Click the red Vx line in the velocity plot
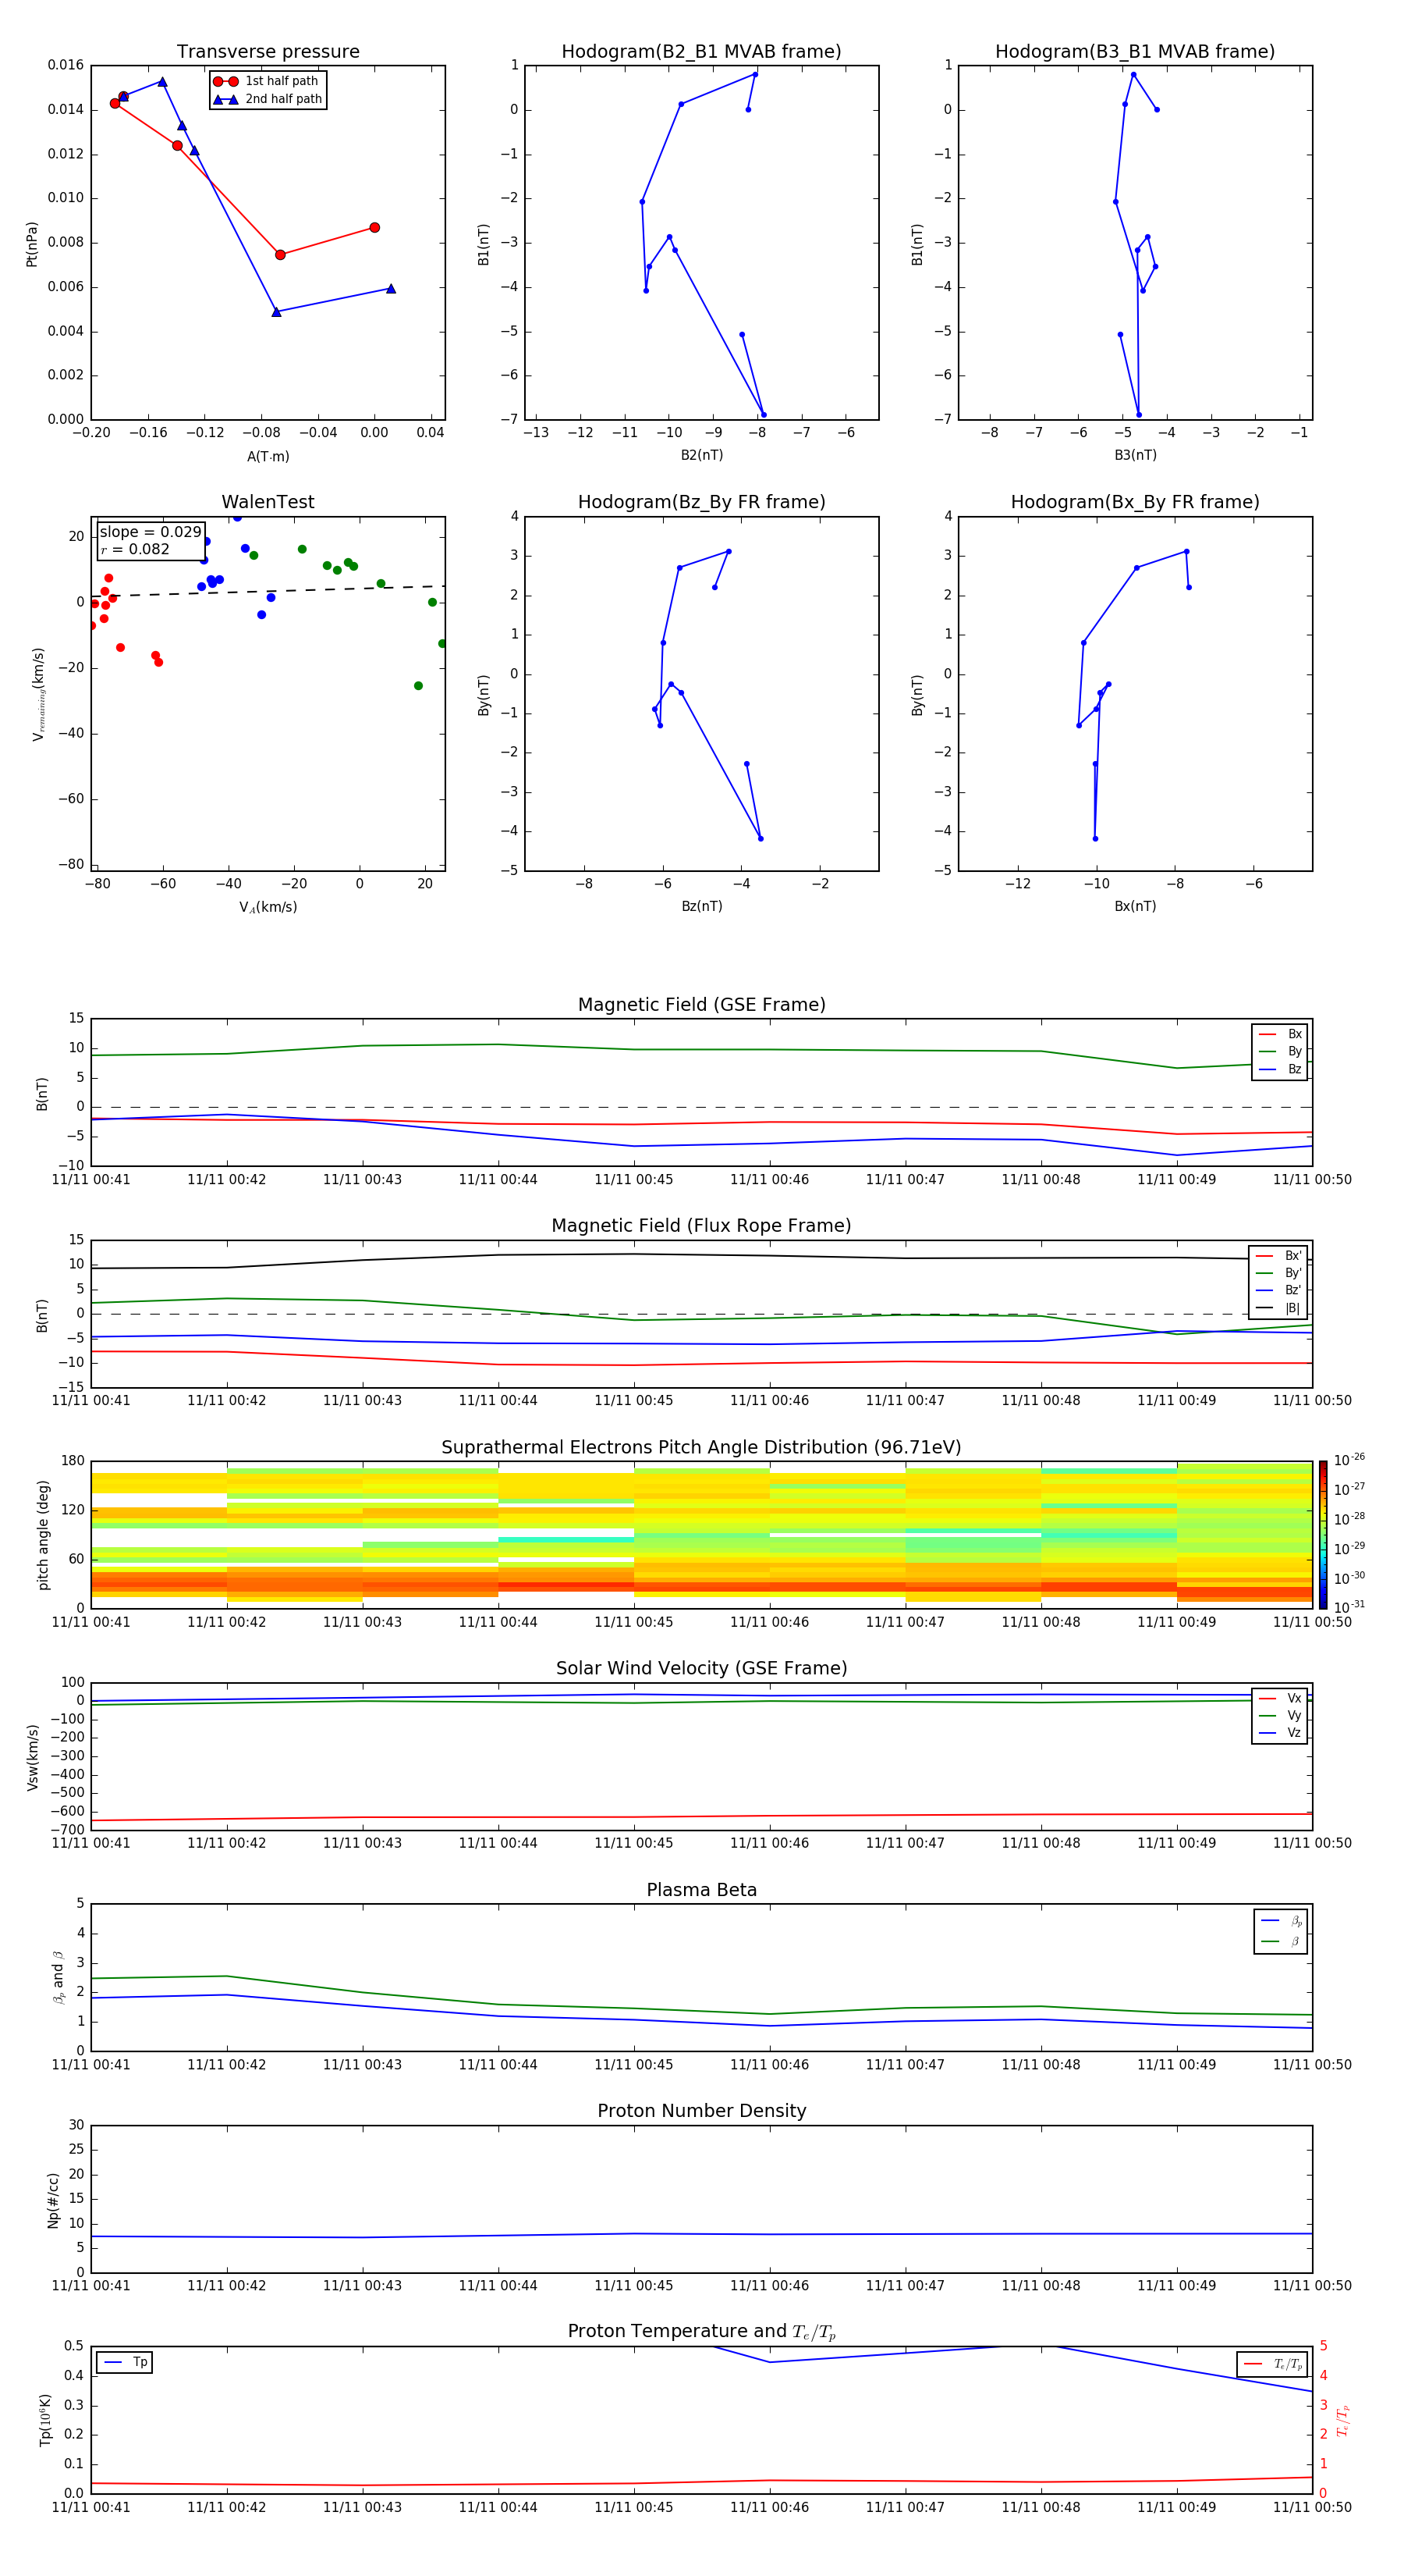Viewport: 1404px width, 2576px height. tap(701, 1816)
